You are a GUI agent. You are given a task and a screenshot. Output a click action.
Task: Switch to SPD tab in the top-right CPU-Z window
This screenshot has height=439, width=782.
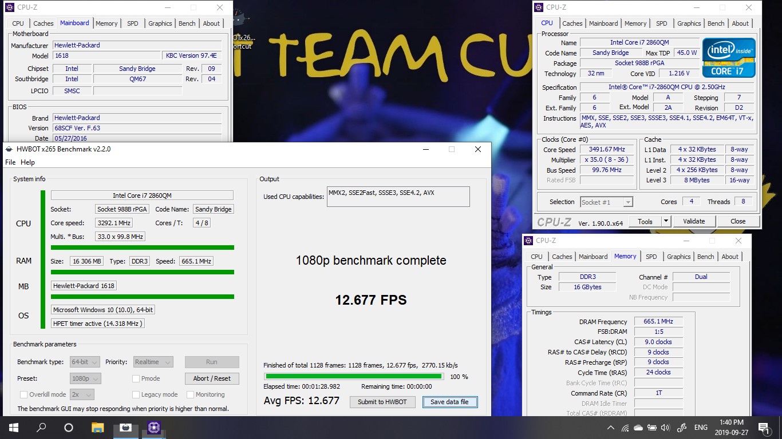point(662,23)
